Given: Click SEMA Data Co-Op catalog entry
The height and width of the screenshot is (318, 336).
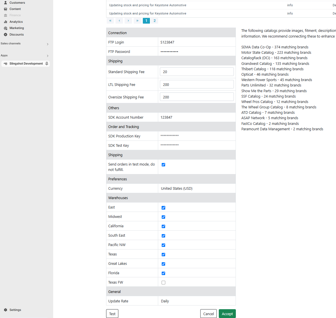Looking at the screenshot, I should (275, 47).
